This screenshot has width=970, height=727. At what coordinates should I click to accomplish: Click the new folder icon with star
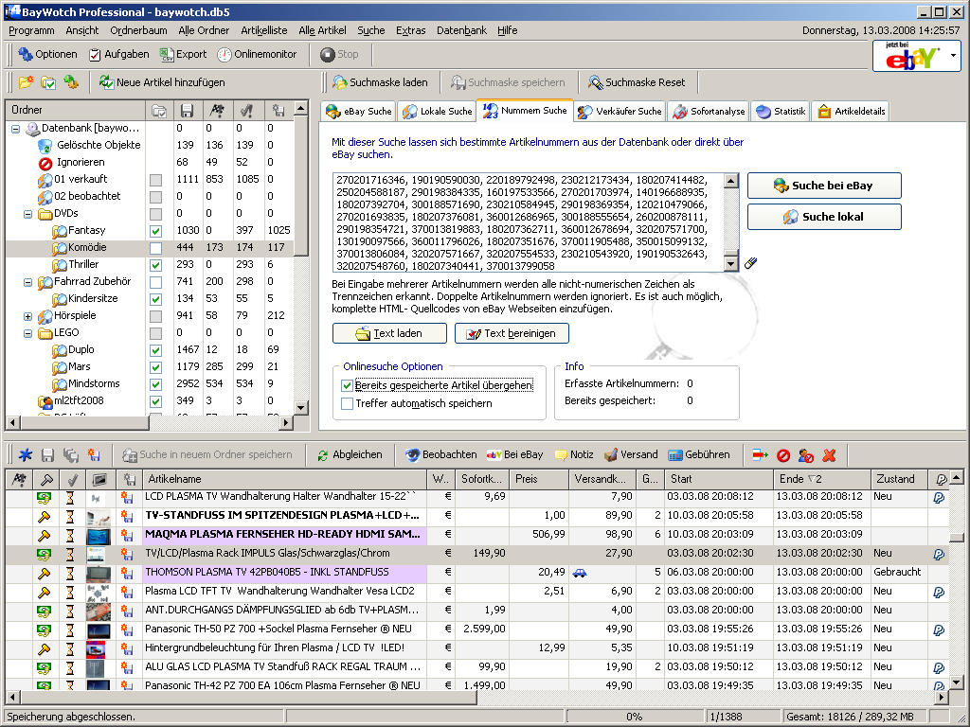pos(26,82)
